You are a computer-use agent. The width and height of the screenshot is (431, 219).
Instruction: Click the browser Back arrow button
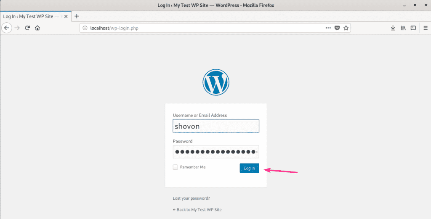(x=7, y=28)
